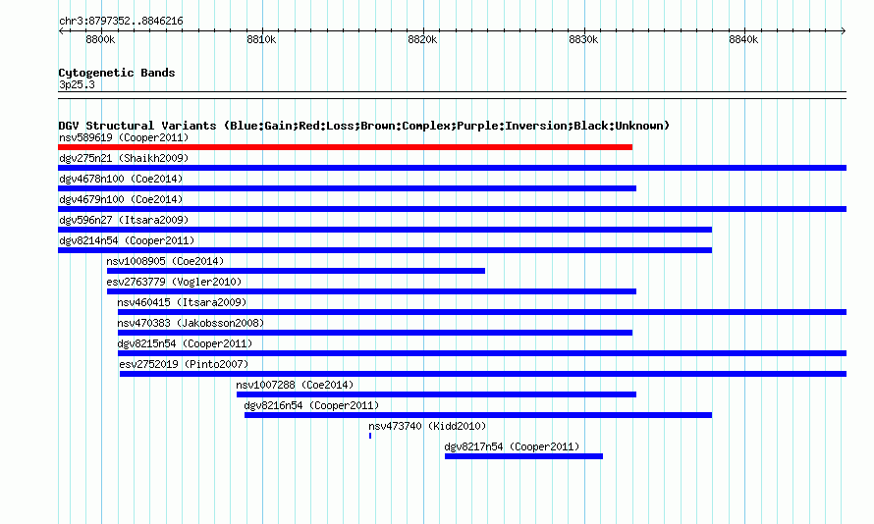
Task: Click the esv2763779 blue bar
Action: 372,291
